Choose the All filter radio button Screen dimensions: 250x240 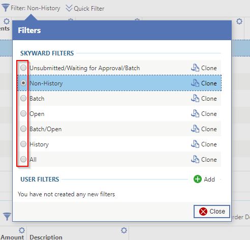[23, 159]
